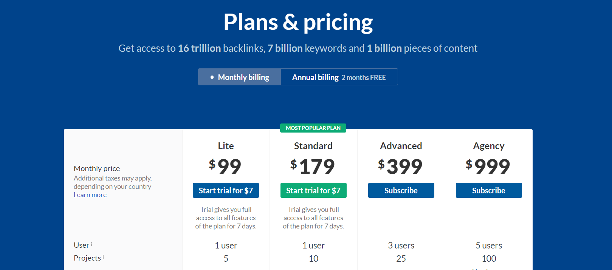Image resolution: width=612 pixels, height=270 pixels.
Task: Click the Monthly billing radio bullet
Action: 212,77
